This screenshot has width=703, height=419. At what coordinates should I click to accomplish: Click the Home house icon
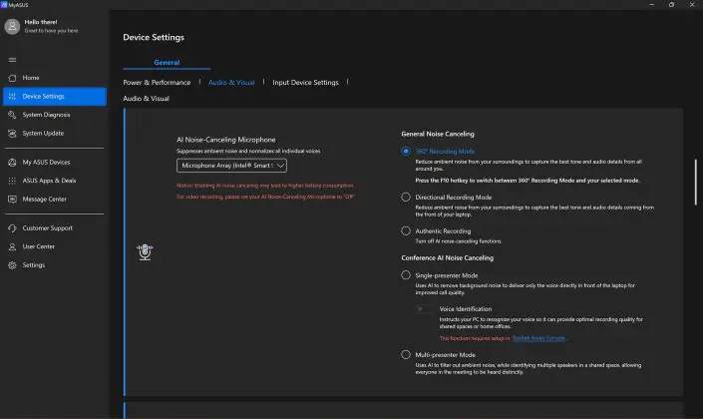point(12,78)
